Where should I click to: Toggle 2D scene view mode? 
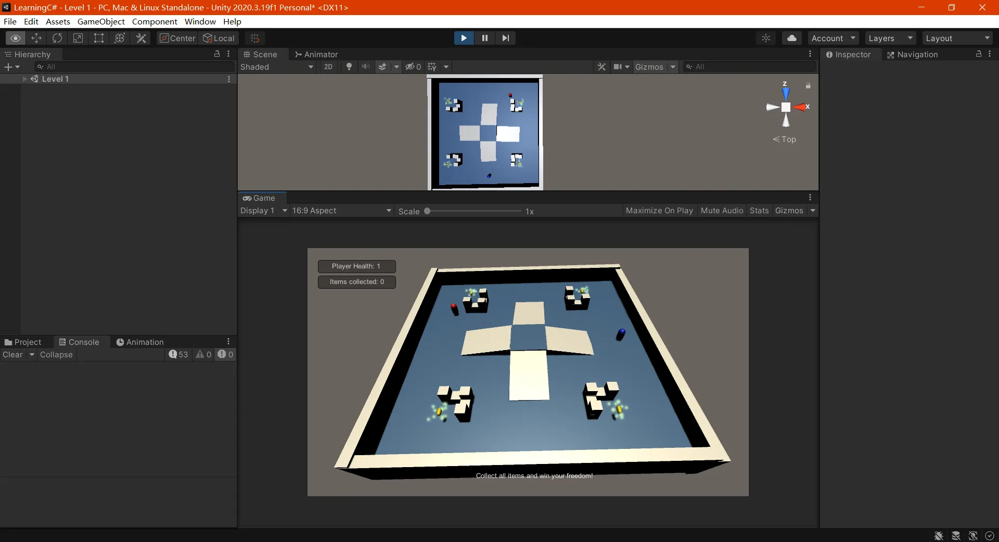pyautogui.click(x=328, y=67)
